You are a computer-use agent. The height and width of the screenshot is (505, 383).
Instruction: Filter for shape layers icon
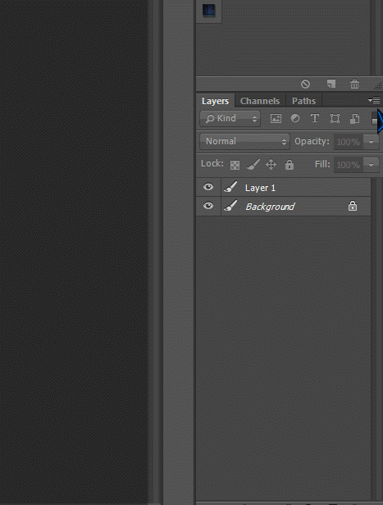(335, 119)
